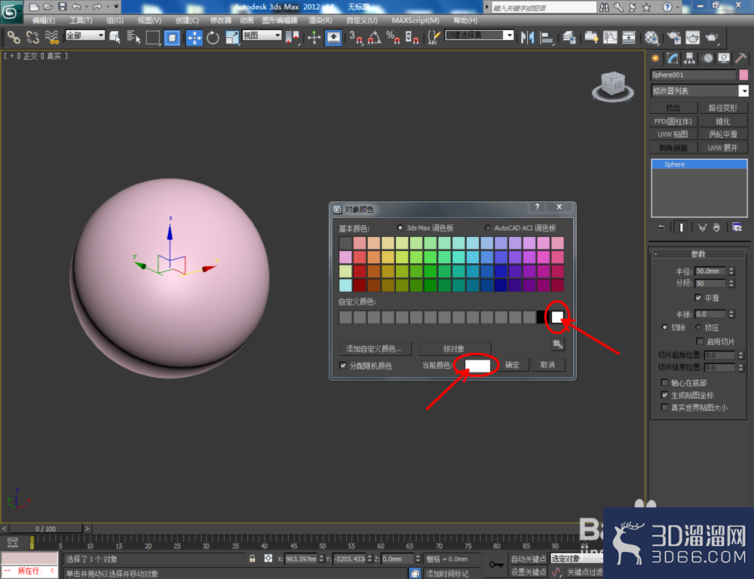The height and width of the screenshot is (579, 754).
Task: Toggle 轴心在底部 base pivot checkbox
Action: (664, 383)
